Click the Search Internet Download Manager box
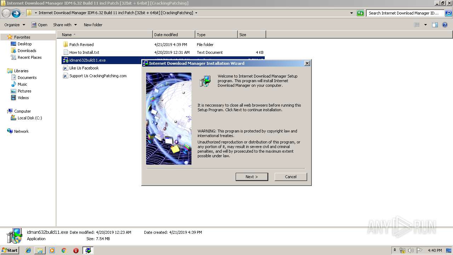 tap(405, 13)
